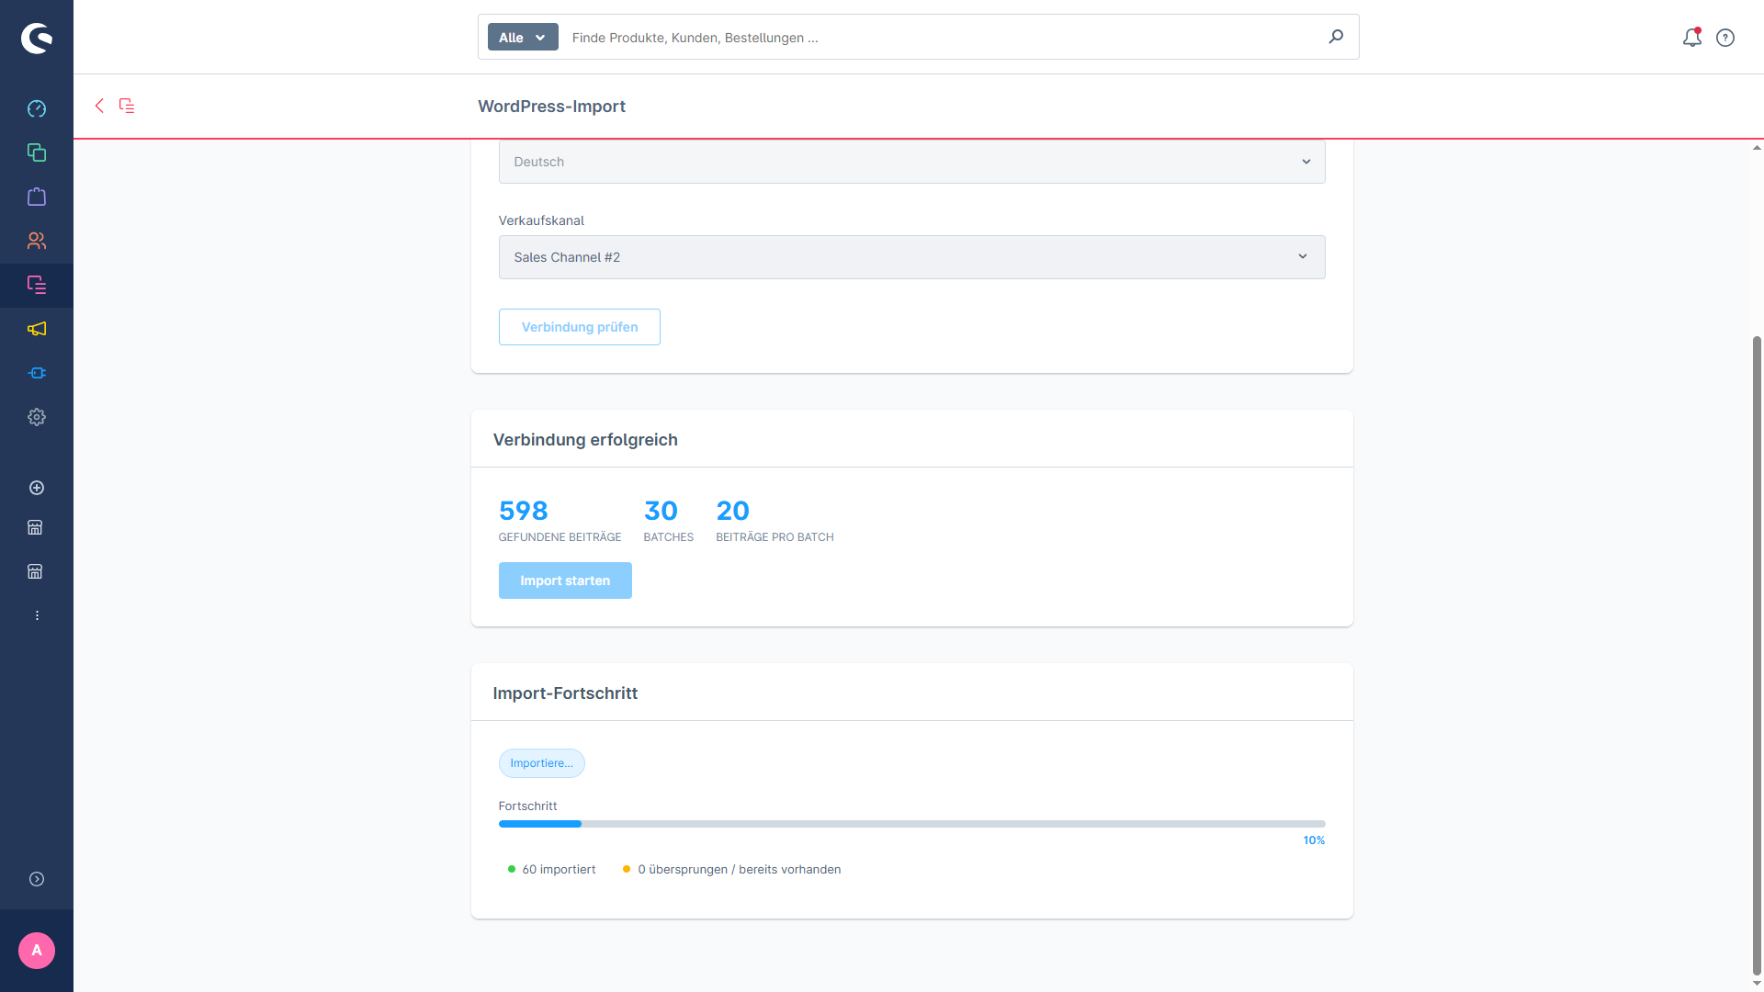Open the Orders shopping bag icon
The height and width of the screenshot is (992, 1764).
click(x=37, y=197)
